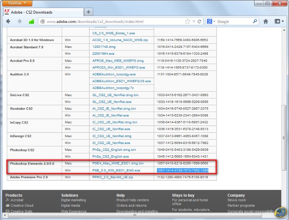Download GL_CS2_UE_NonRet.dmg.bin

click(115, 95)
